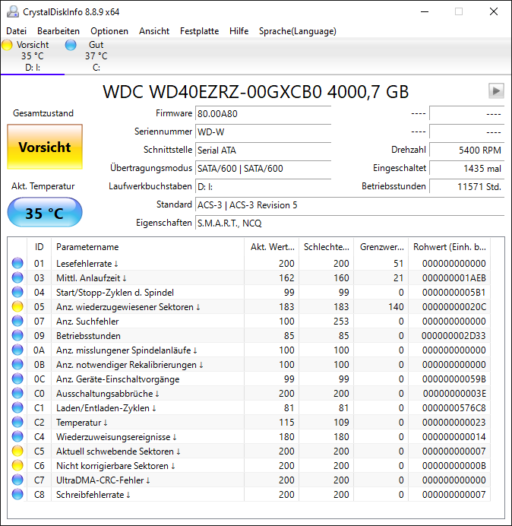This screenshot has height=526, width=512.
Task: Click the yellow status orb for drive D: I:
Action: (x=7, y=45)
